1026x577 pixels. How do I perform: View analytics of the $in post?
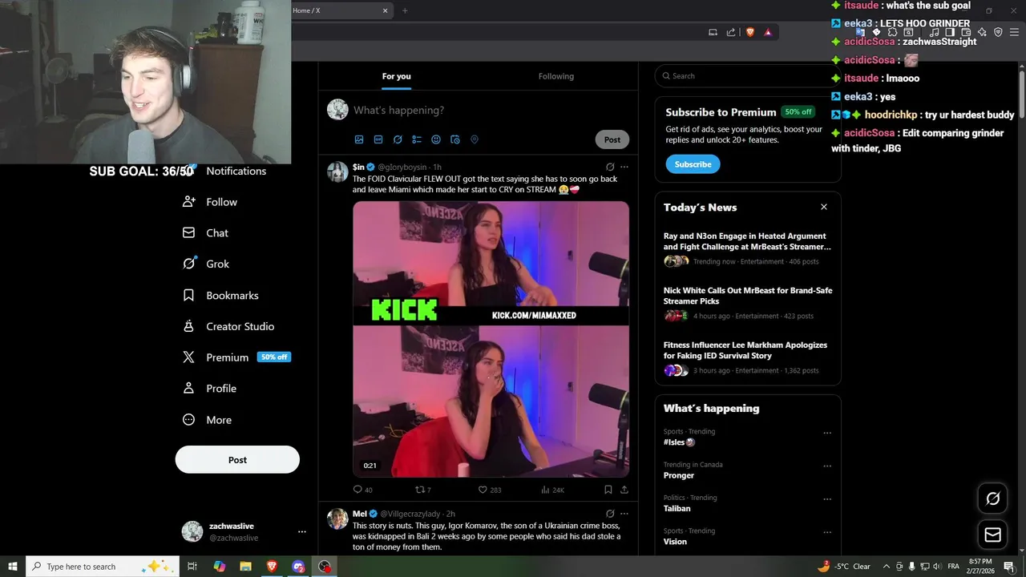coord(545,490)
